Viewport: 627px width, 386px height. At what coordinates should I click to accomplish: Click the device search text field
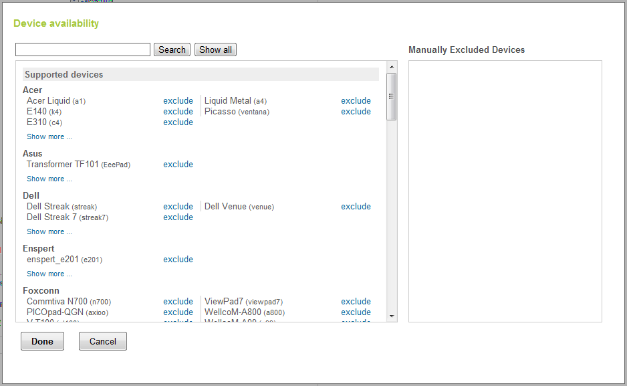coord(83,50)
